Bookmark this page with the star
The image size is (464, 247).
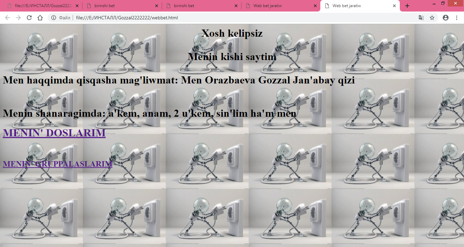432,18
